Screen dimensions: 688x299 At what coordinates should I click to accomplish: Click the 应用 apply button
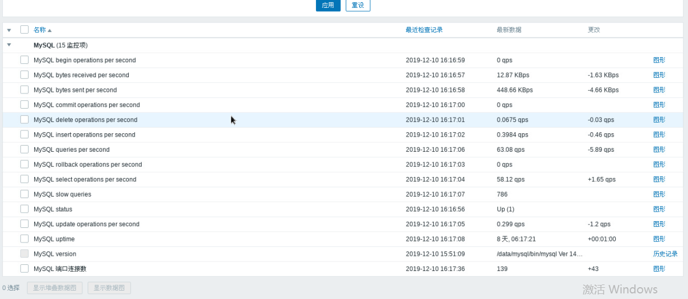[x=328, y=5]
